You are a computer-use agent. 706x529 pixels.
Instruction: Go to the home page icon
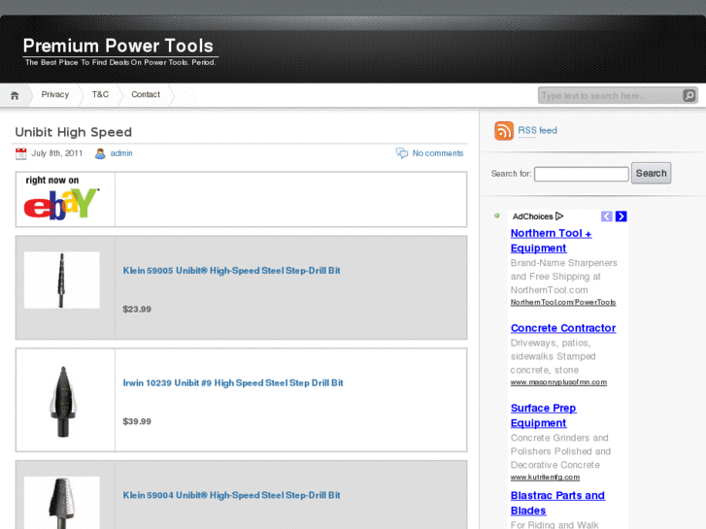15,95
